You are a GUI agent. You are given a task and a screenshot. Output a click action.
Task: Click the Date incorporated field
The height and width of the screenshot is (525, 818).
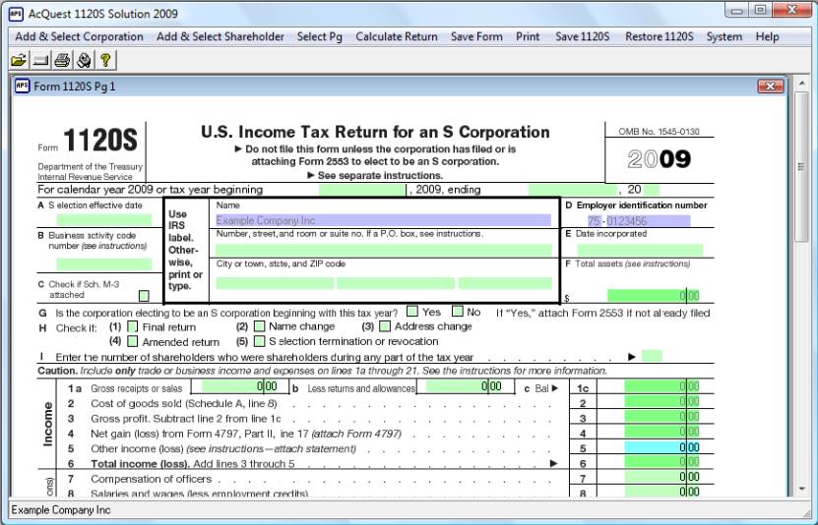pos(639,250)
